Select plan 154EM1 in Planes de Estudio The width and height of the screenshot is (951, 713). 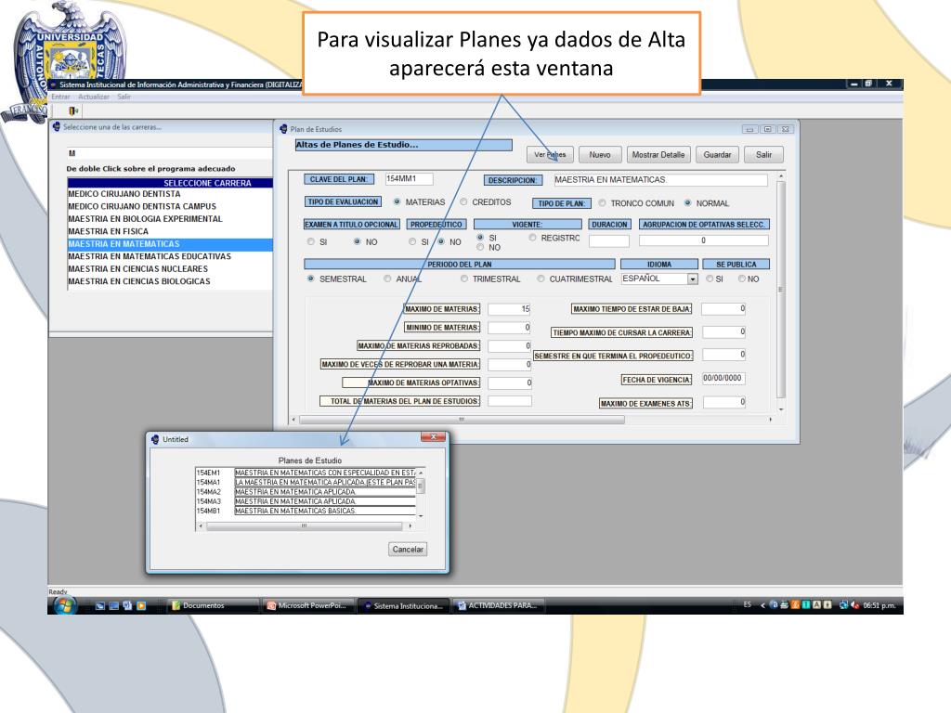306,473
